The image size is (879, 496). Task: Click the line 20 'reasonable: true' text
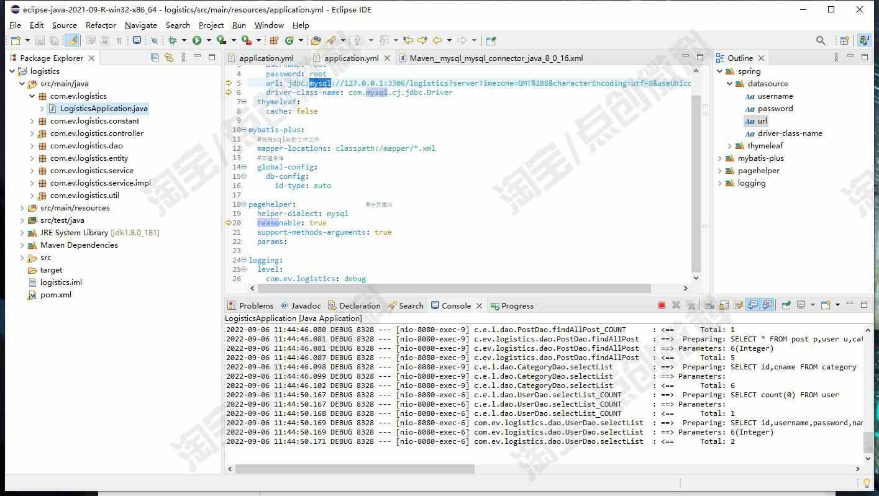tap(291, 223)
